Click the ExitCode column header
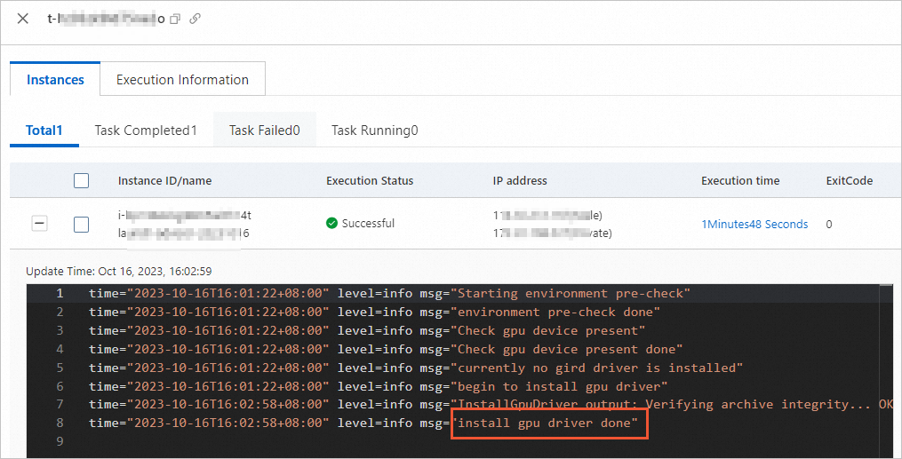 [849, 180]
